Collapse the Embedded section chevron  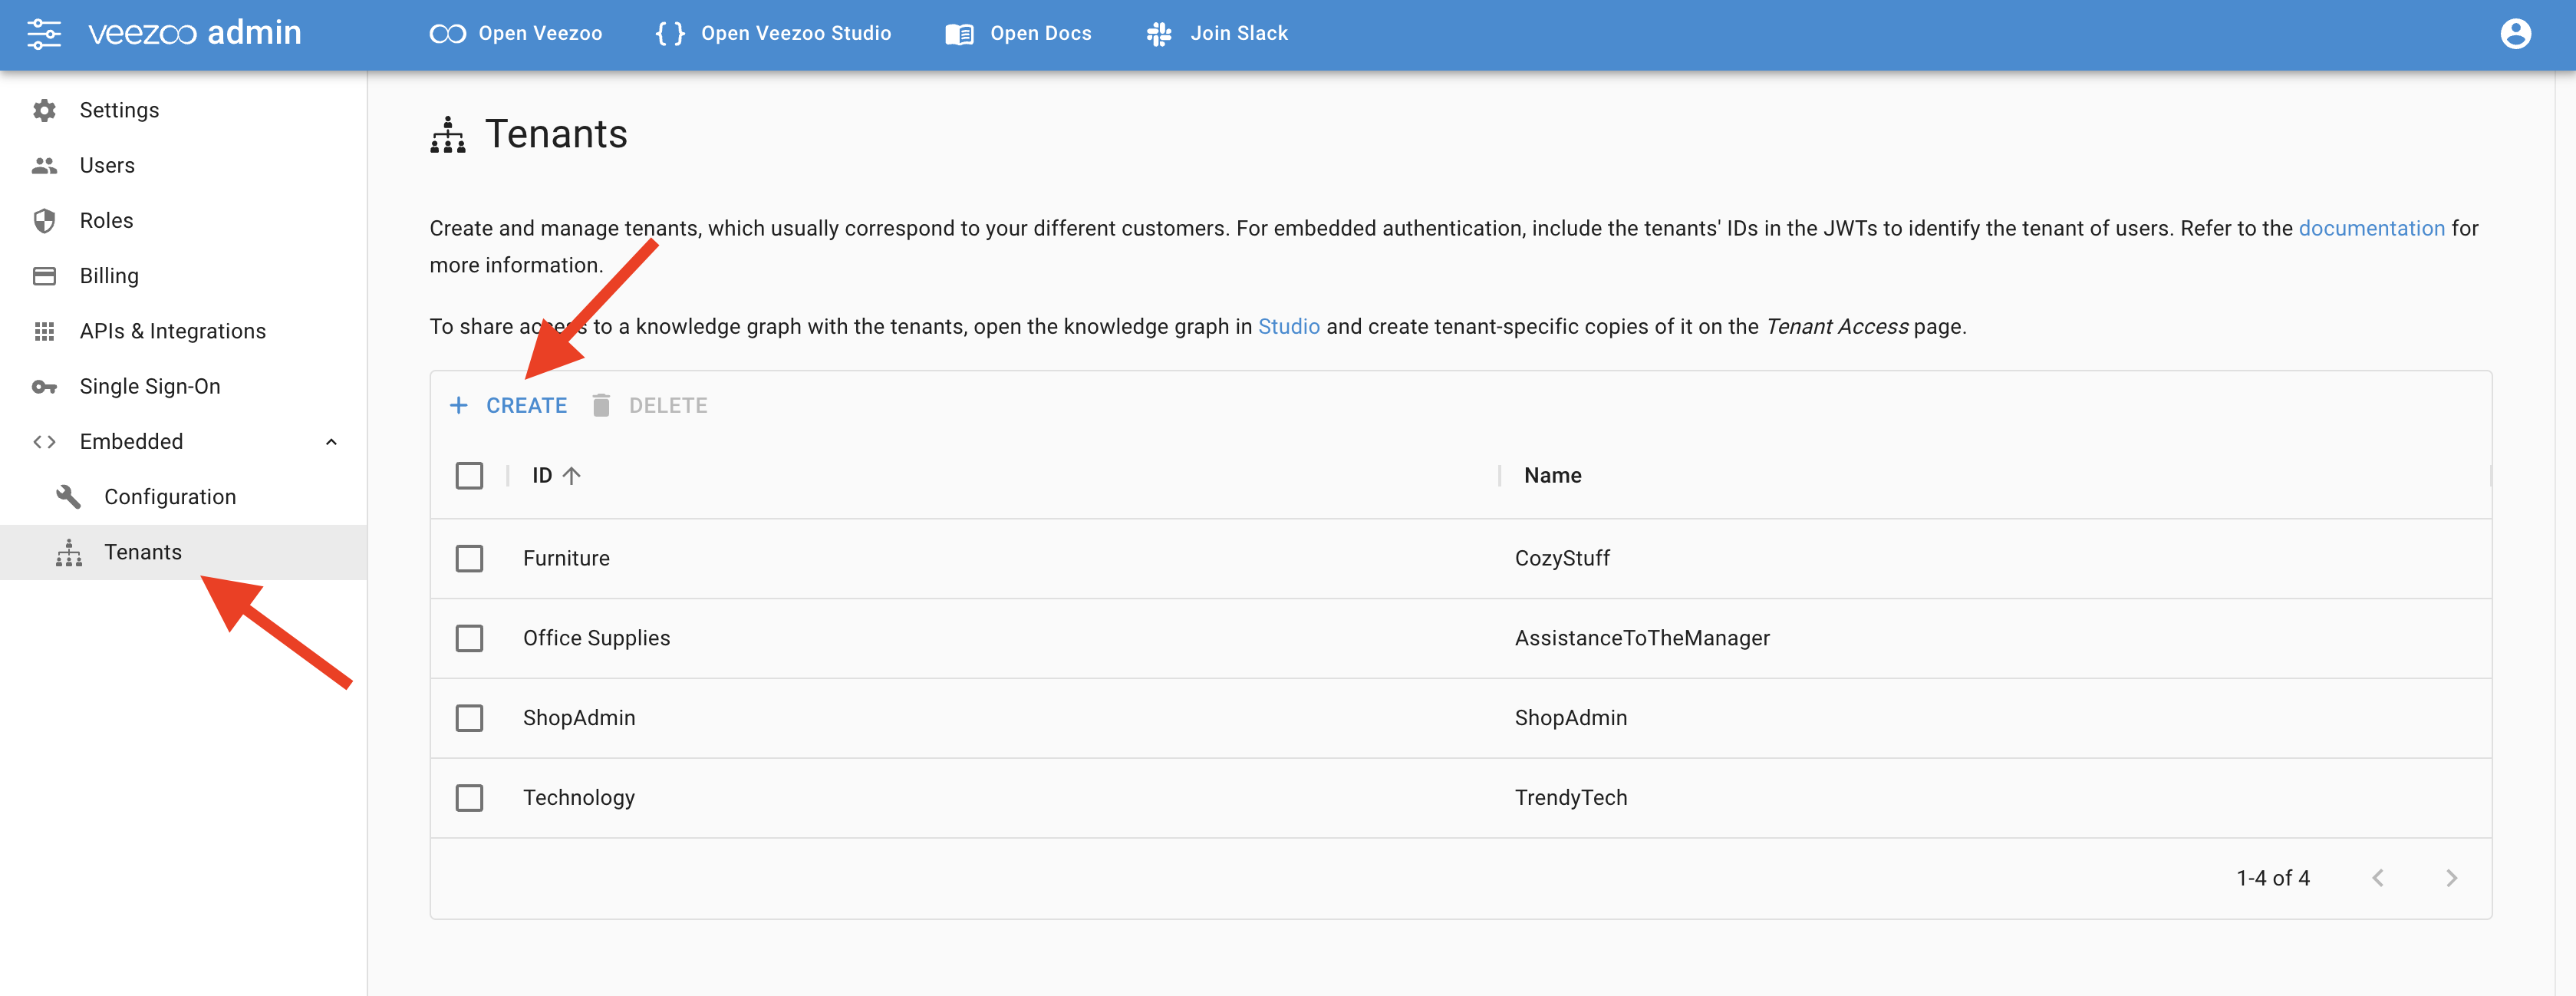(331, 442)
